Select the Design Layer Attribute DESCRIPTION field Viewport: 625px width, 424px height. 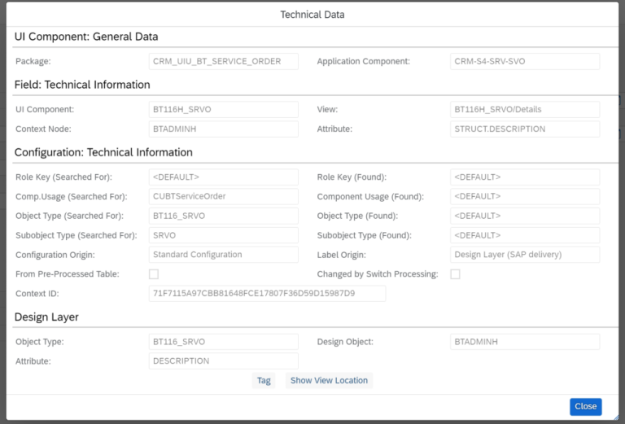tap(223, 361)
